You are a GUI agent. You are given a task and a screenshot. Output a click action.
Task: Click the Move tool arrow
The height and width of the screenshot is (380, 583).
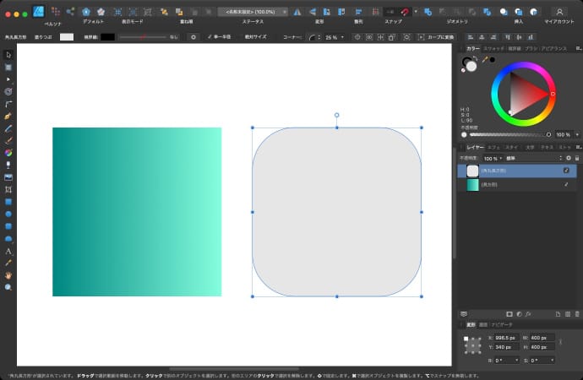tap(8, 54)
